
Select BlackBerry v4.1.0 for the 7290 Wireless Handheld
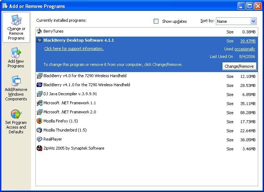click(87, 85)
